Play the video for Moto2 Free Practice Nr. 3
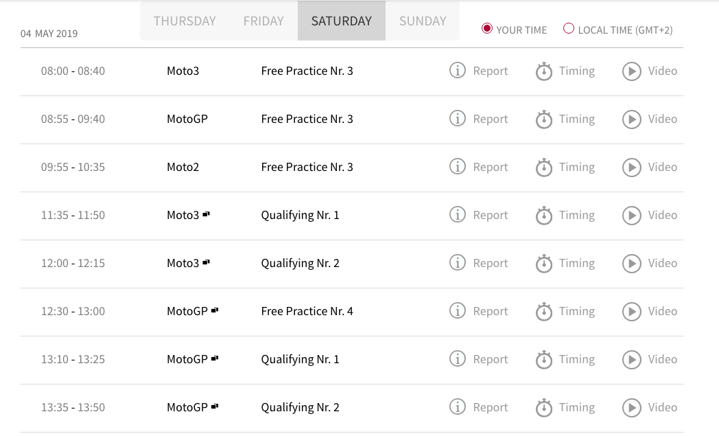The height and width of the screenshot is (436, 719). tap(632, 168)
